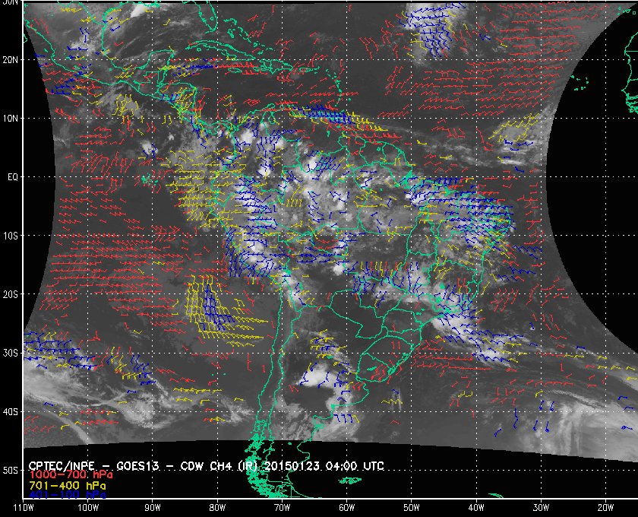Select the red 1000-700 hPa legend entry
The height and width of the screenshot is (517, 638).
coord(71,475)
